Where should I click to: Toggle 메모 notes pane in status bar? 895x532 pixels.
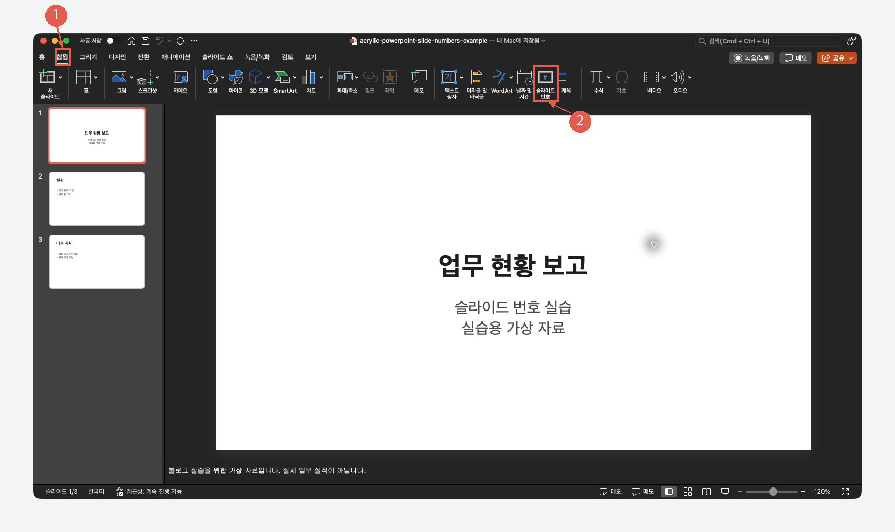pyautogui.click(x=610, y=492)
